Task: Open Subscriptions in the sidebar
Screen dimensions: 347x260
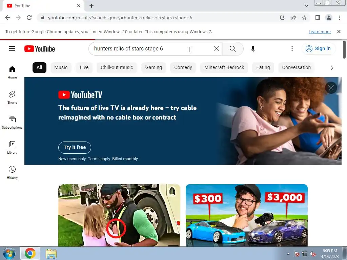Action: point(12,122)
